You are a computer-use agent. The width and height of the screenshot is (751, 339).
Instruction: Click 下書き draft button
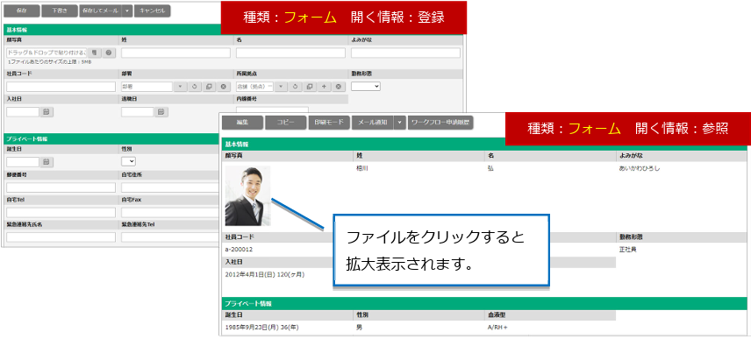pyautogui.click(x=60, y=11)
